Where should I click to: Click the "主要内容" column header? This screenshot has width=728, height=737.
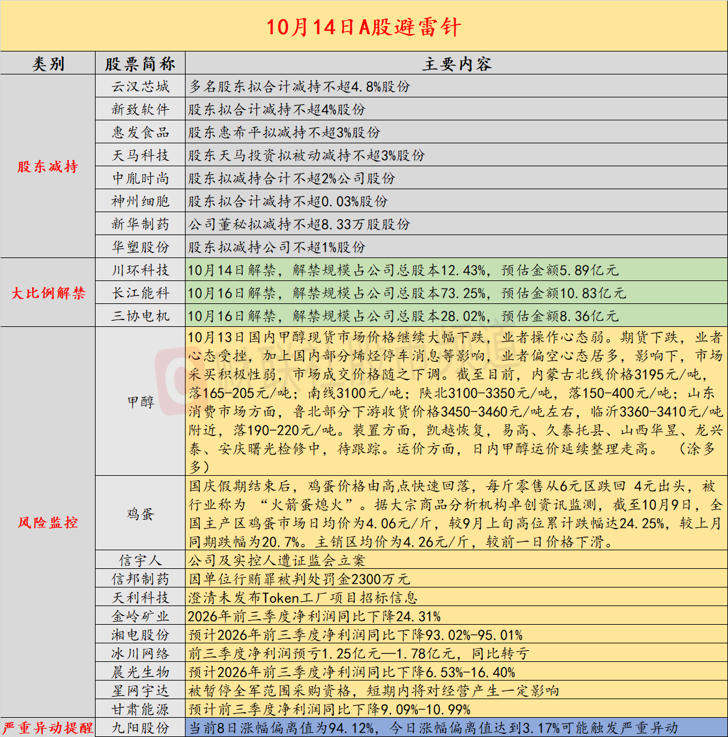pos(456,63)
